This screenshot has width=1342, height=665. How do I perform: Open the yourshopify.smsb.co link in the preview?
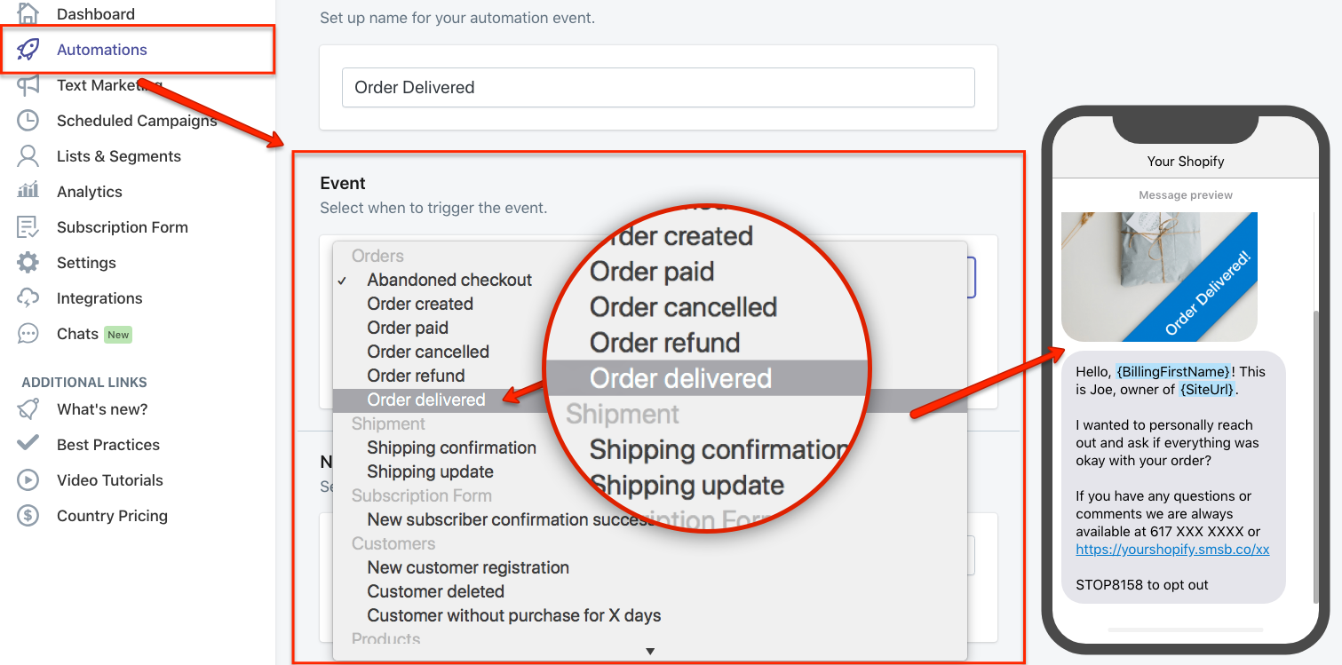(1172, 549)
